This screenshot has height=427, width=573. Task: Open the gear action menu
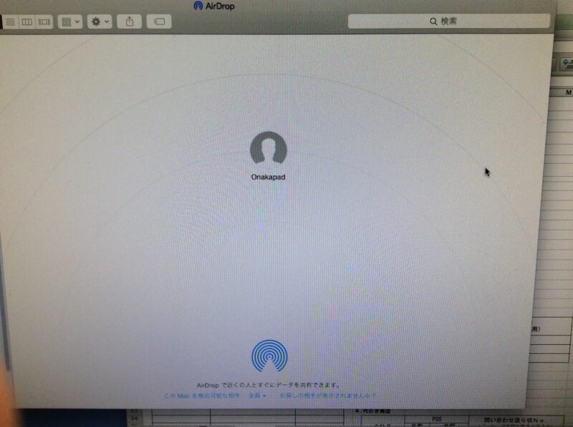(x=100, y=22)
